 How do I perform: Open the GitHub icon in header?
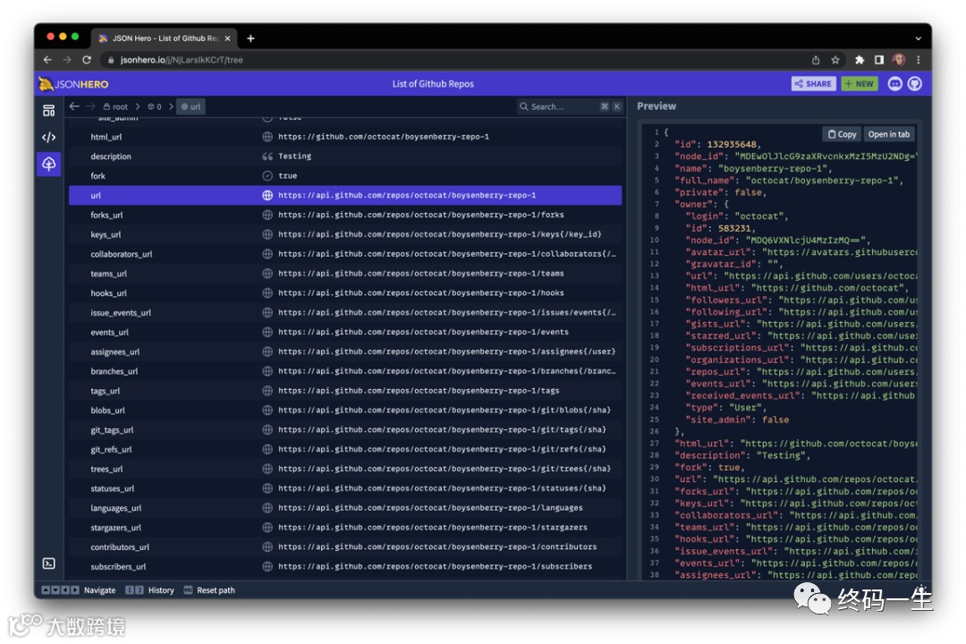point(915,84)
